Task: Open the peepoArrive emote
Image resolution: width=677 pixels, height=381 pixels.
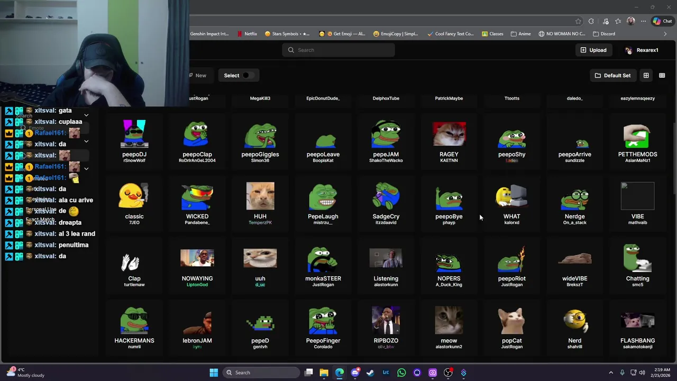Action: coord(582,143)
